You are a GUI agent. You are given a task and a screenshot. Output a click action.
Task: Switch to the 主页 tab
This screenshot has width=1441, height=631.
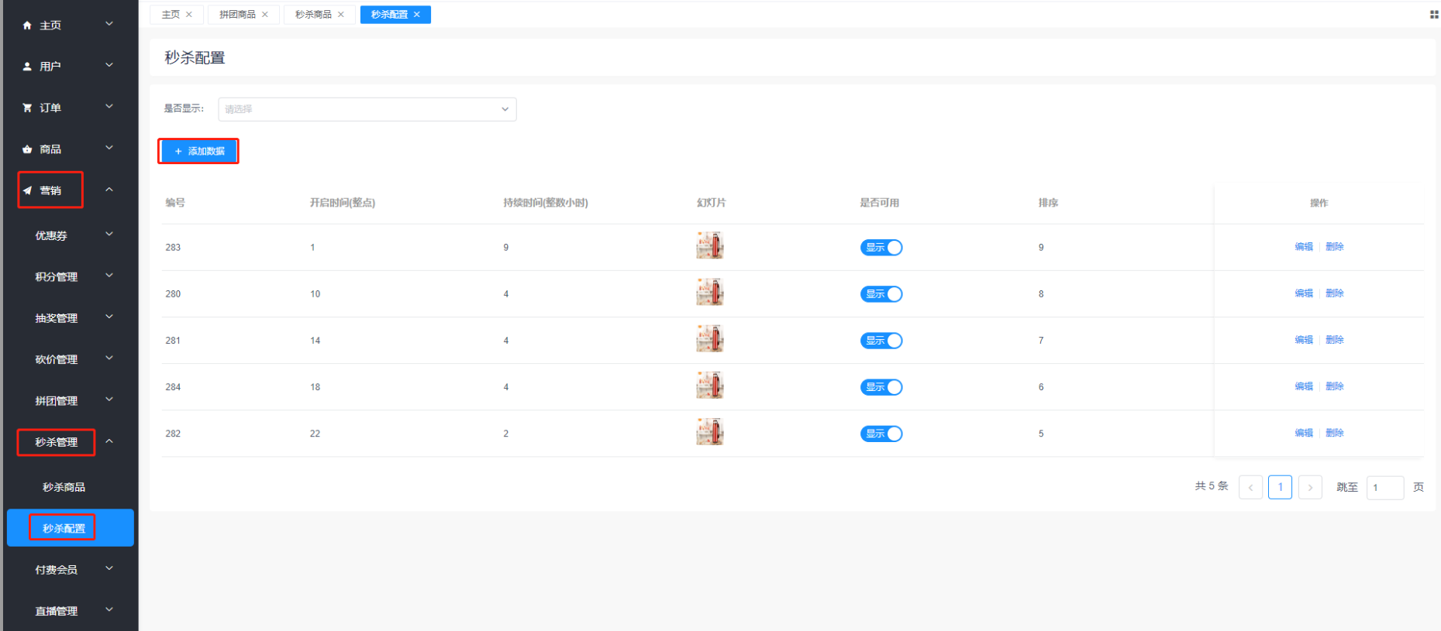point(171,15)
